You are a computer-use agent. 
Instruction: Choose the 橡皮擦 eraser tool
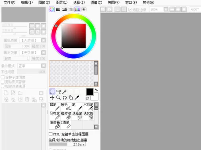66,115
